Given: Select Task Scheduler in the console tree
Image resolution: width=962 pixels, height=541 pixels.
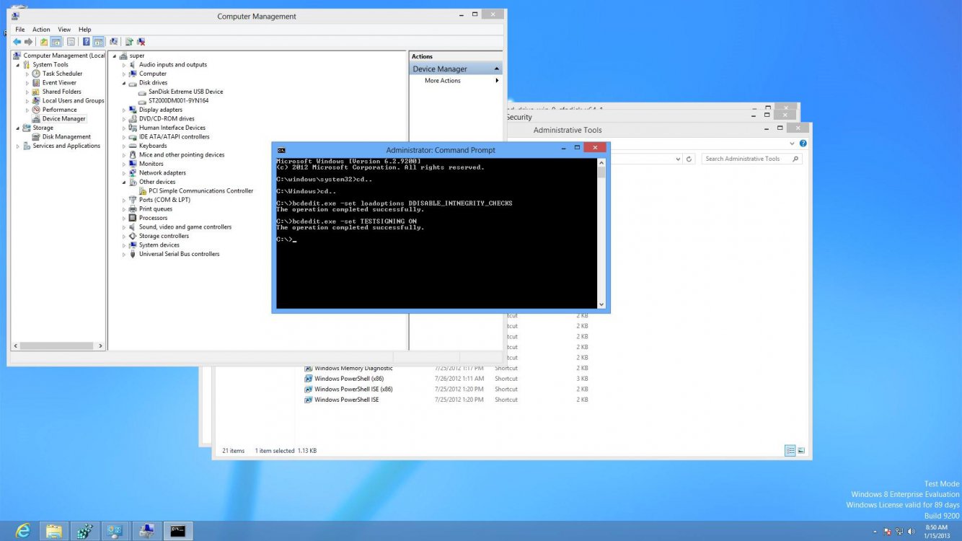Looking at the screenshot, I should pos(62,74).
